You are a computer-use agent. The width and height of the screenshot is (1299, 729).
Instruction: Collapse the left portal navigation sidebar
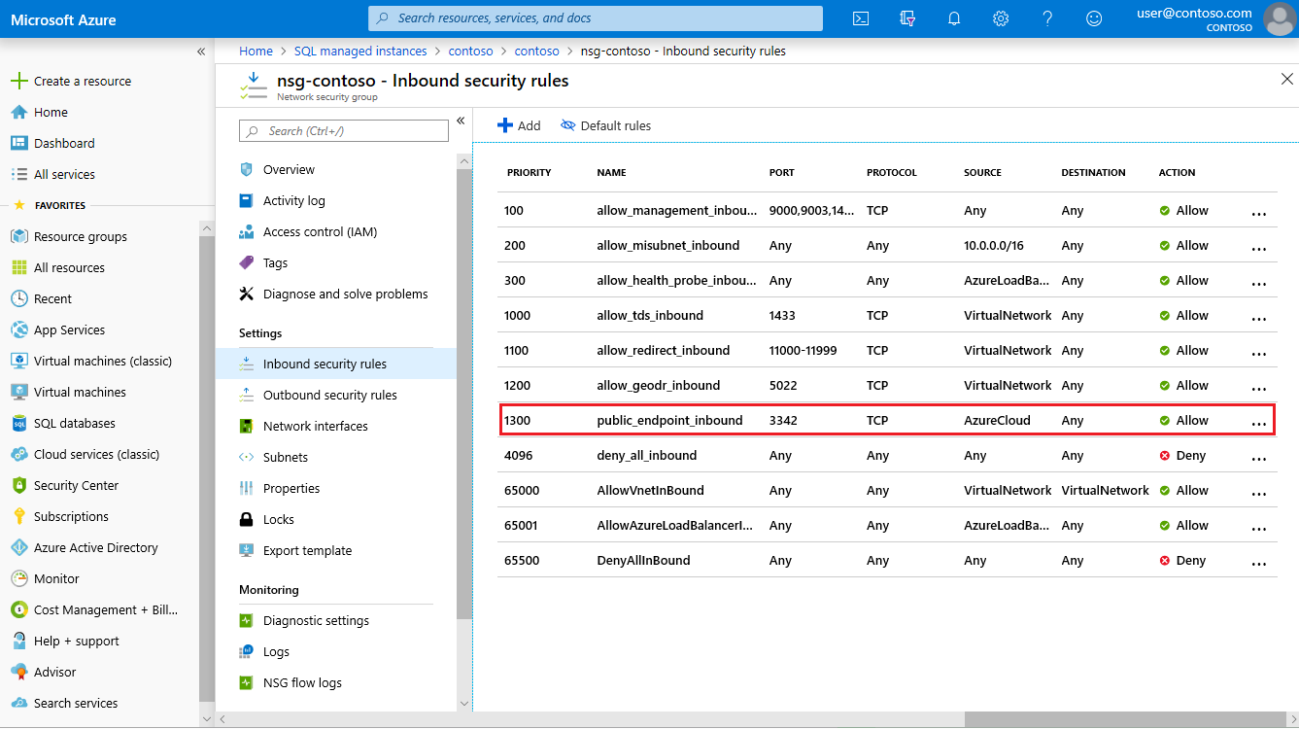click(201, 52)
